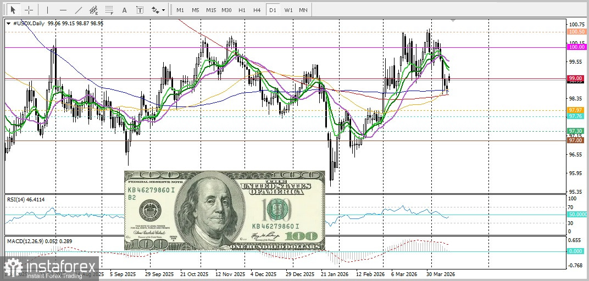589x281 pixels.
Task: Expand the #USDX,Daily chart title triangle
Action: click(8, 24)
